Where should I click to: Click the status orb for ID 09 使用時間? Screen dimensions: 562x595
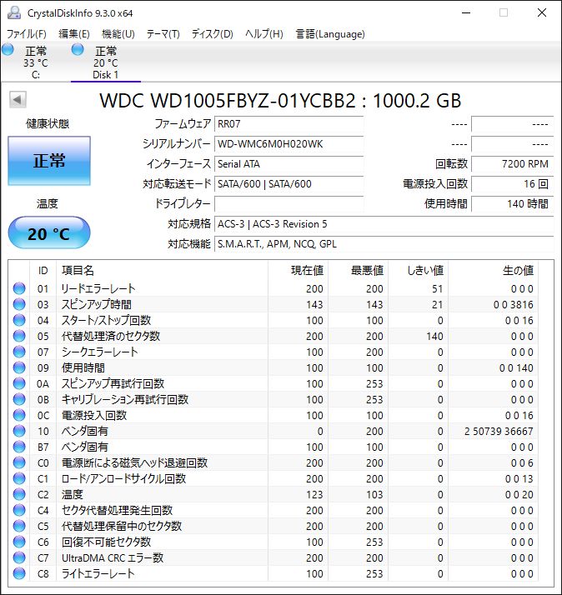pyautogui.click(x=19, y=367)
